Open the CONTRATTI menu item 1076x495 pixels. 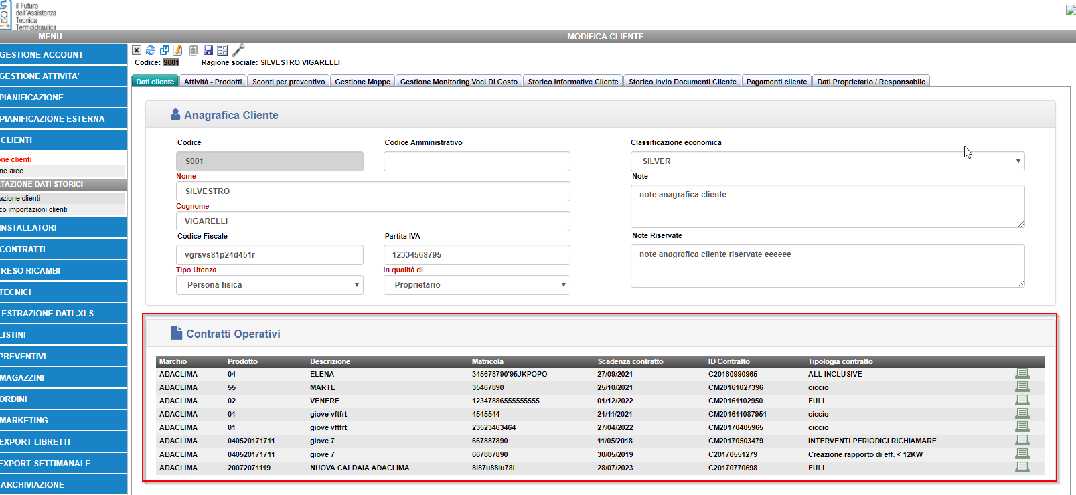[x=64, y=250]
